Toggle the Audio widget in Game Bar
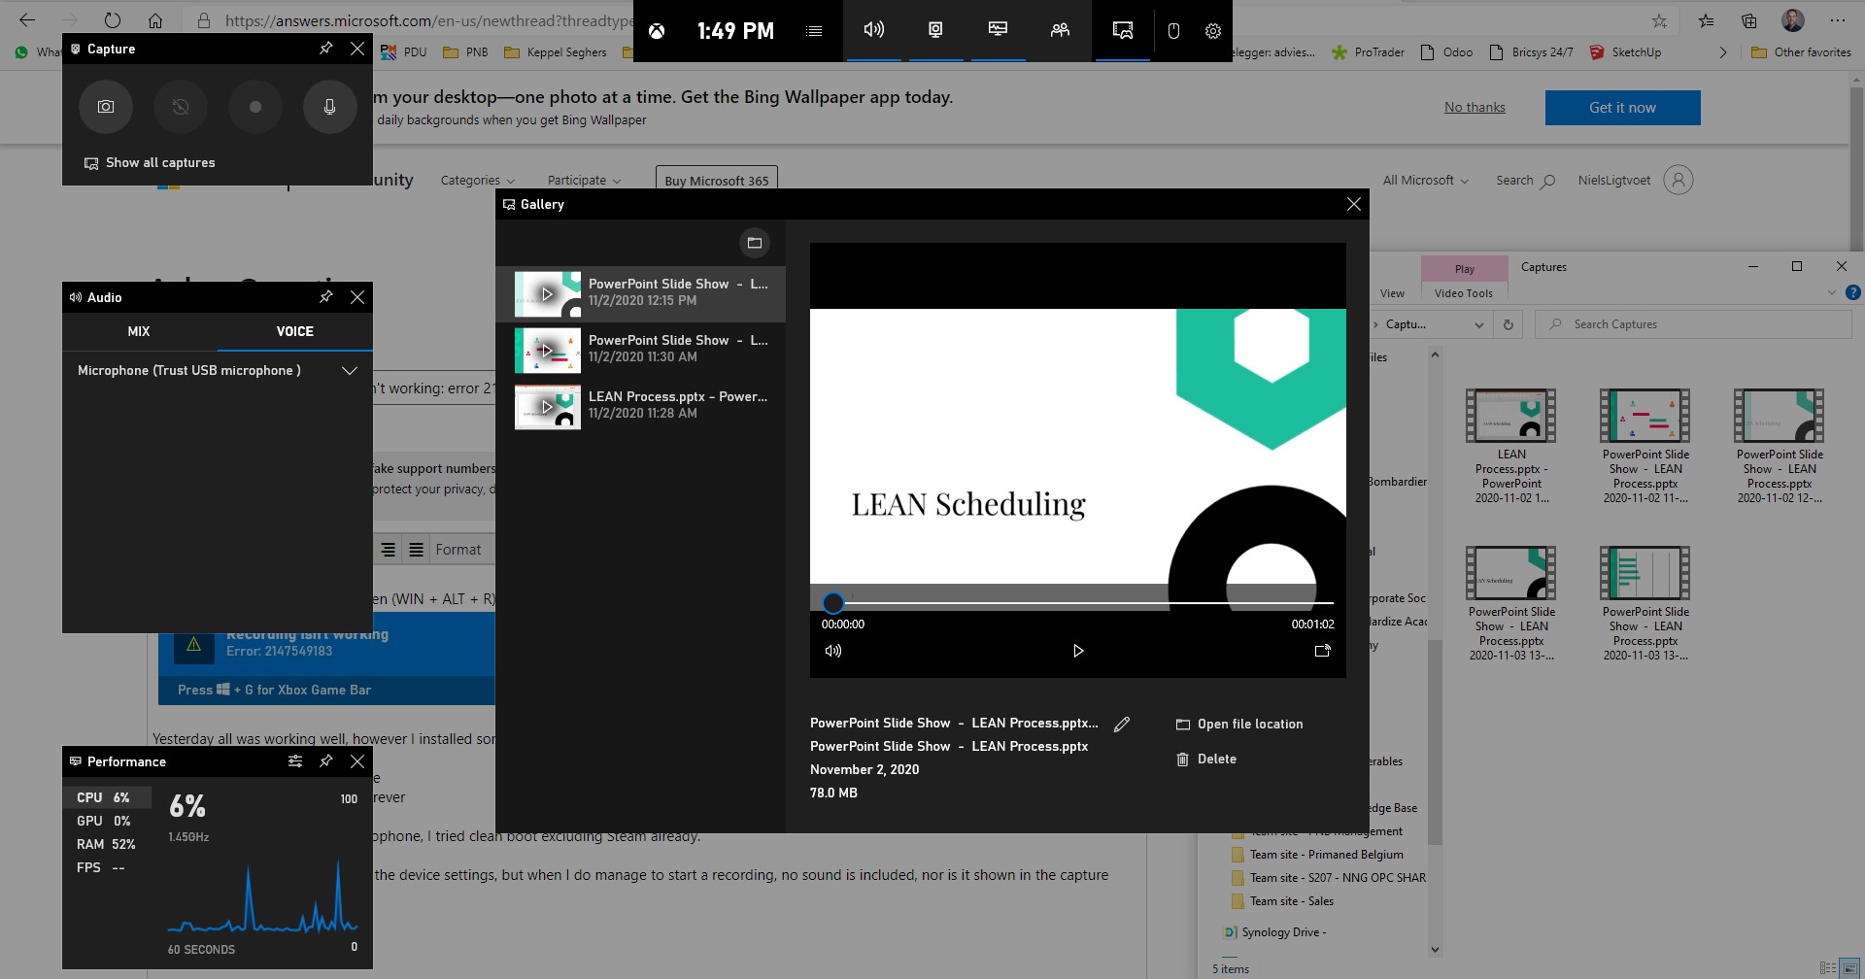 pos(873,30)
